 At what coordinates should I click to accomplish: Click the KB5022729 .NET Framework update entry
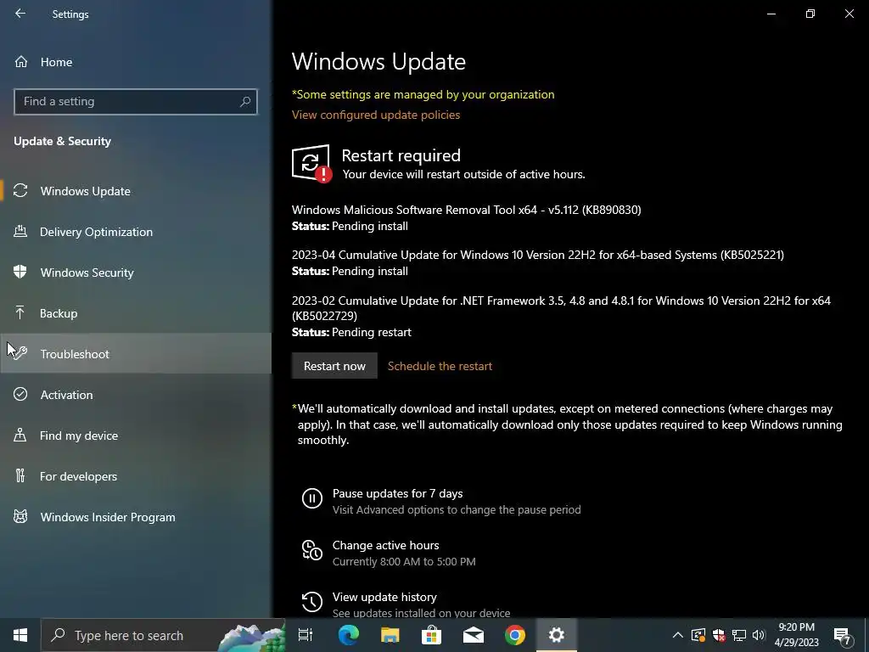561,307
